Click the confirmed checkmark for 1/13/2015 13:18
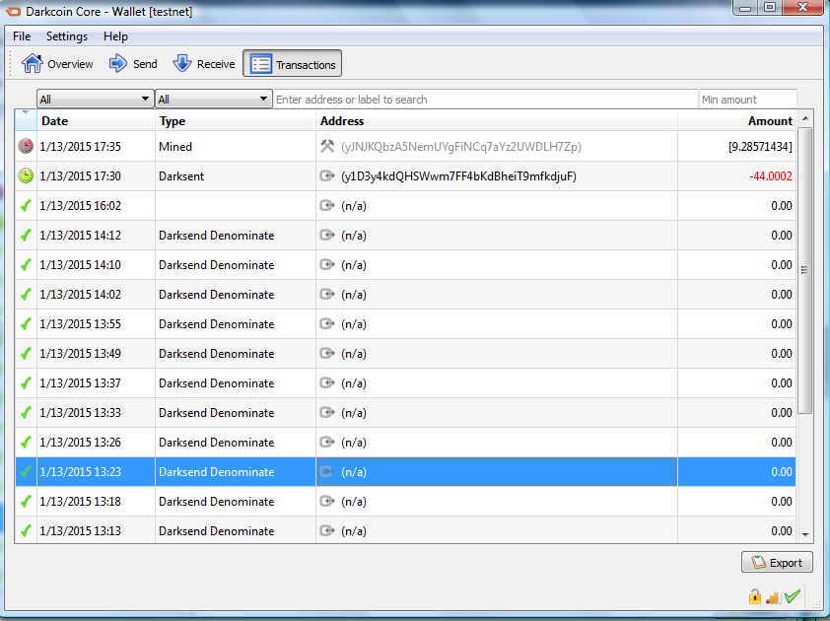830x621 pixels. 26,502
